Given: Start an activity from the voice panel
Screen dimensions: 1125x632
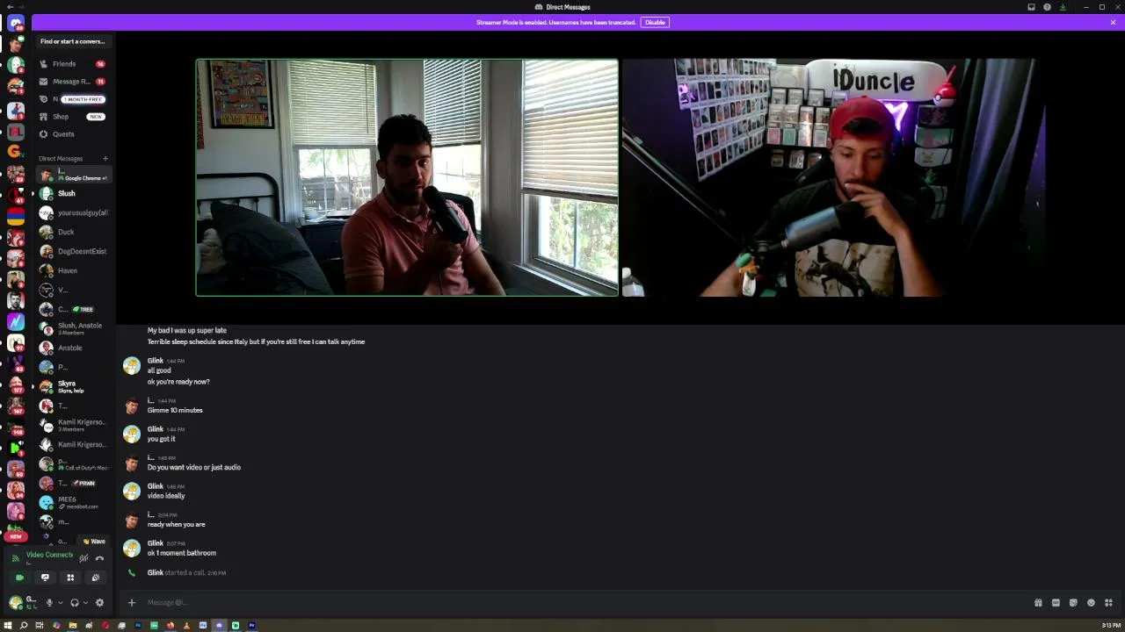Looking at the screenshot, I should tap(70, 578).
